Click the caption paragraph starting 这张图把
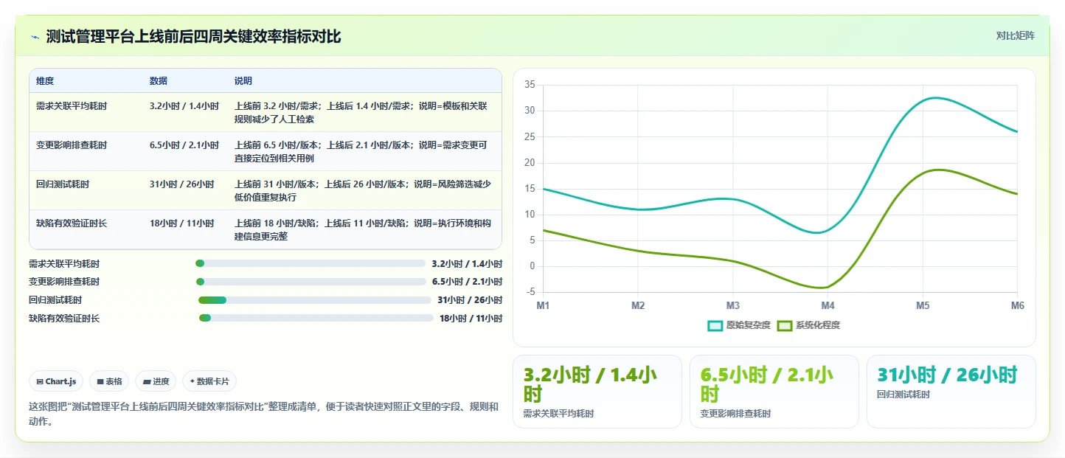 pyautogui.click(x=263, y=414)
